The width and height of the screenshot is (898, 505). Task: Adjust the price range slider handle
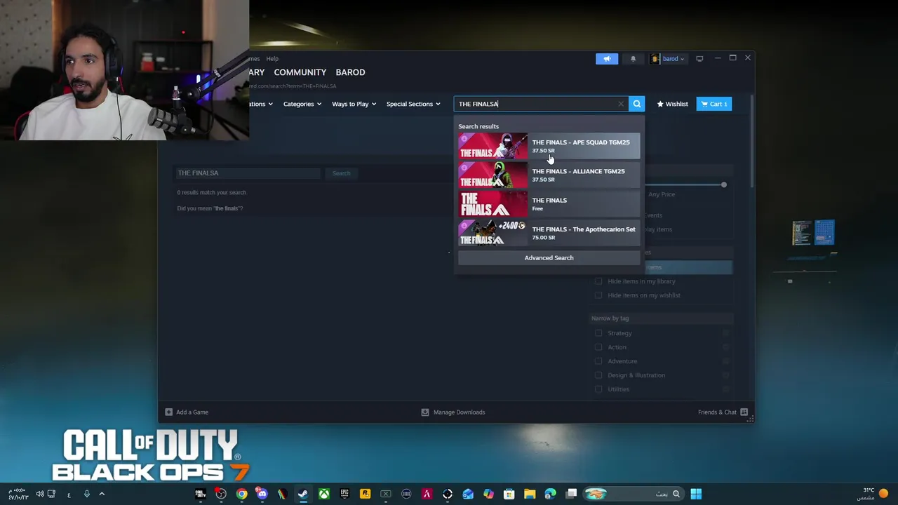(723, 184)
